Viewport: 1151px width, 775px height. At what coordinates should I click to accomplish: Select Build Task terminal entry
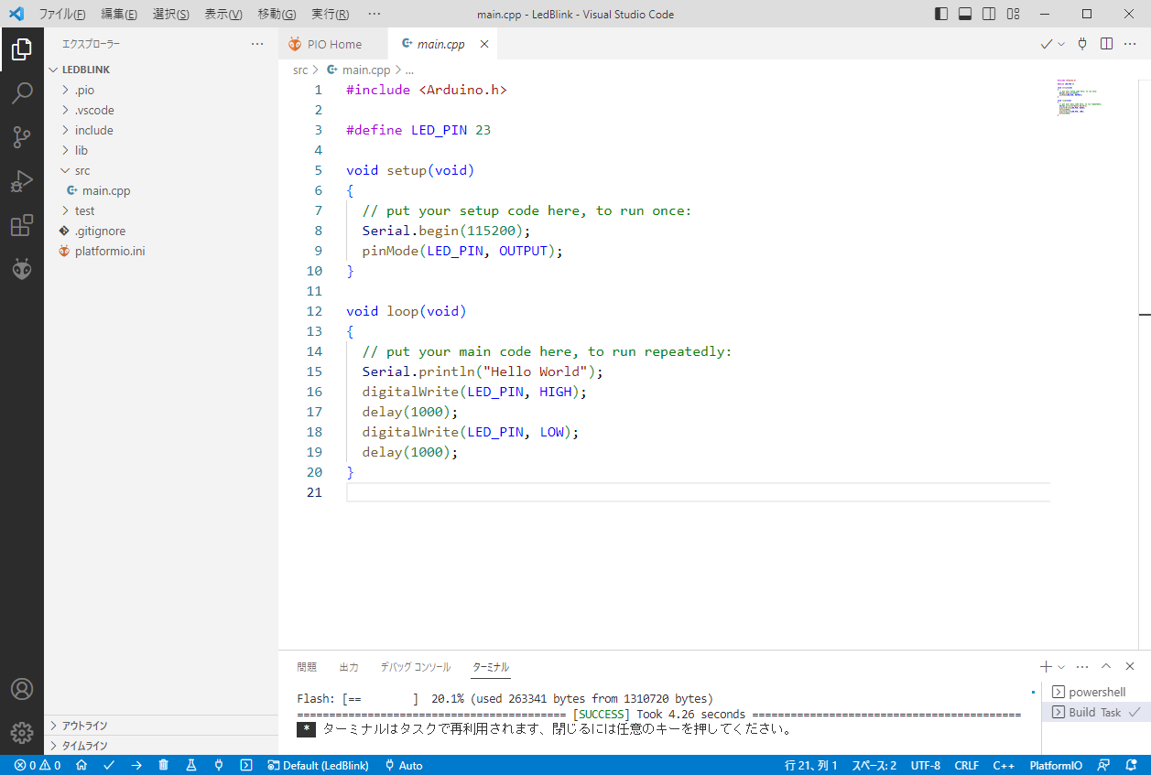(1096, 712)
